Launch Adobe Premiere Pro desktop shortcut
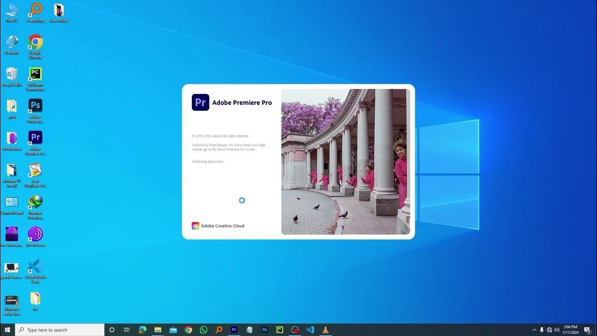The height and width of the screenshot is (336, 597). (35, 143)
